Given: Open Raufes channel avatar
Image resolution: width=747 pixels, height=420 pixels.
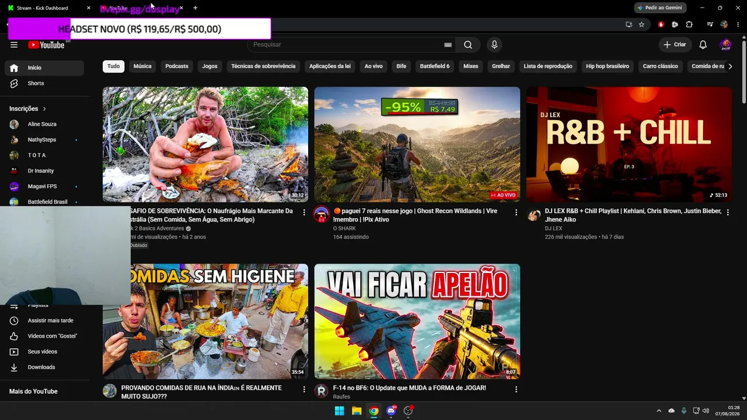Looking at the screenshot, I should tap(322, 391).
